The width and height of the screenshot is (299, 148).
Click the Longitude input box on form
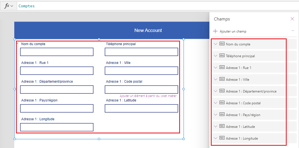pos(57,127)
